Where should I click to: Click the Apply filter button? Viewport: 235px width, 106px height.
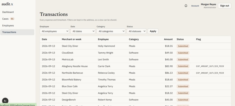pyautogui.click(x=153, y=31)
